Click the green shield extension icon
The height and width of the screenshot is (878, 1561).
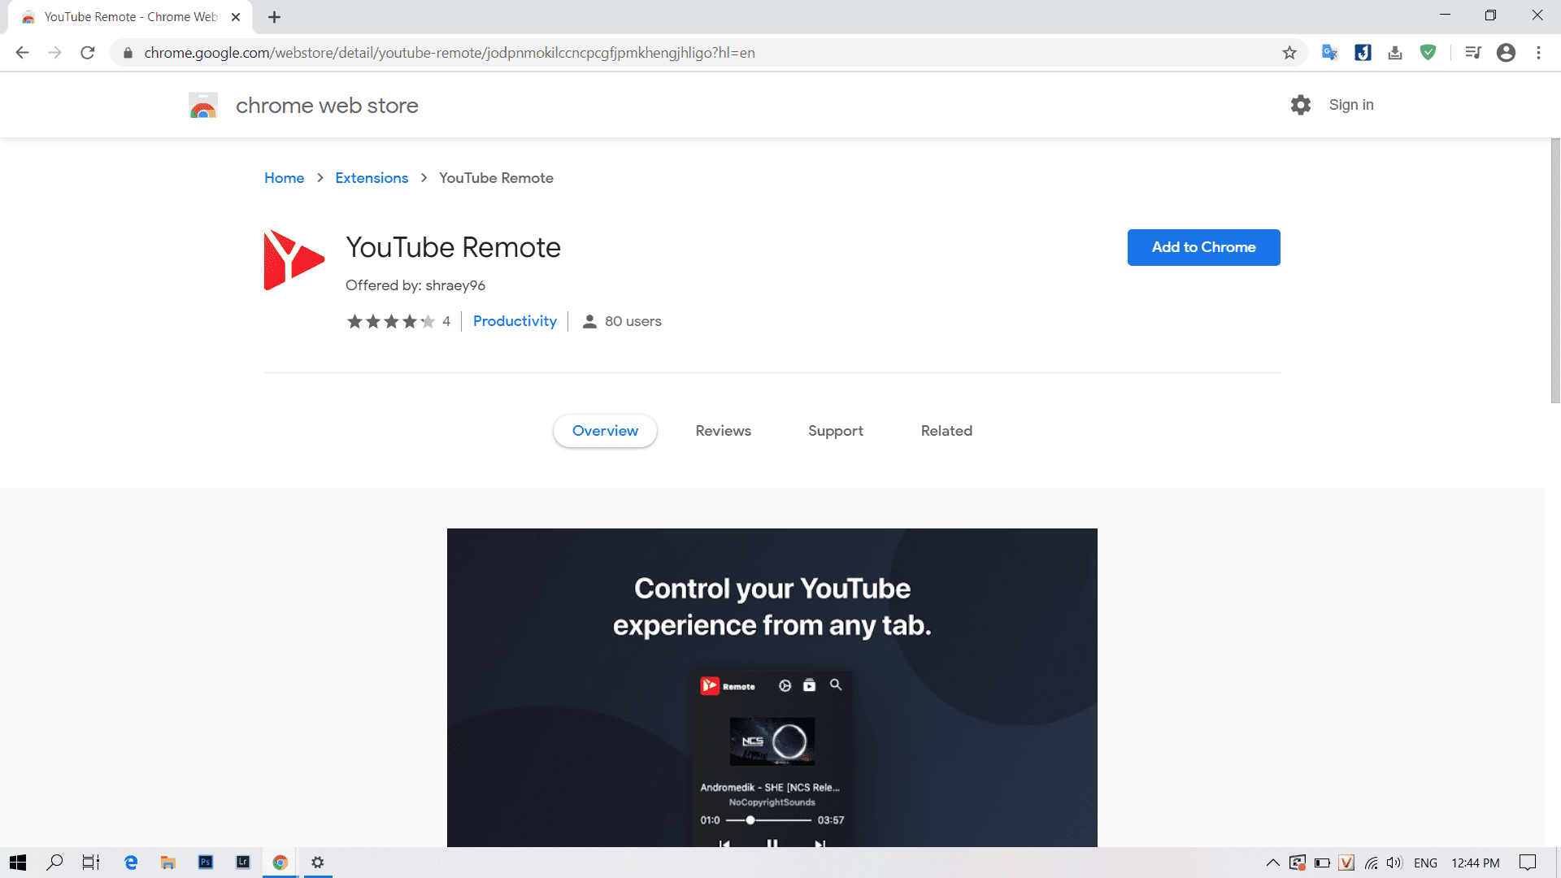1428,53
